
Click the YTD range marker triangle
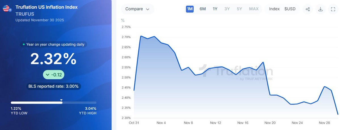click(x=61, y=100)
